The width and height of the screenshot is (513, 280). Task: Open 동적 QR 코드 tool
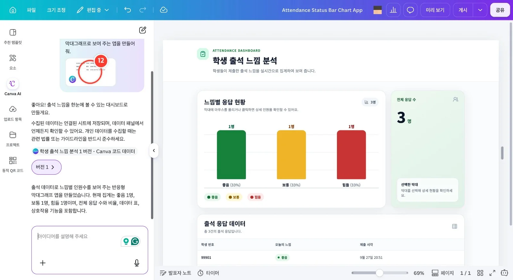click(x=13, y=164)
